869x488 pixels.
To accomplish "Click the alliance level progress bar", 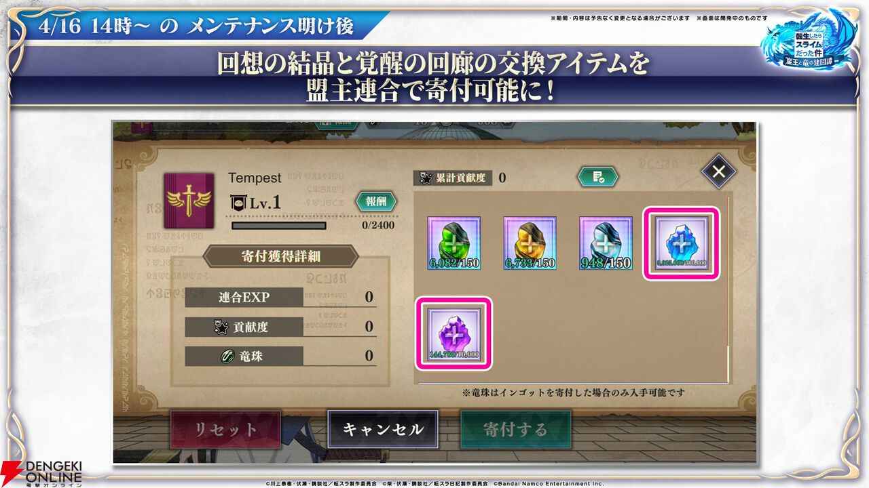I will (279, 226).
